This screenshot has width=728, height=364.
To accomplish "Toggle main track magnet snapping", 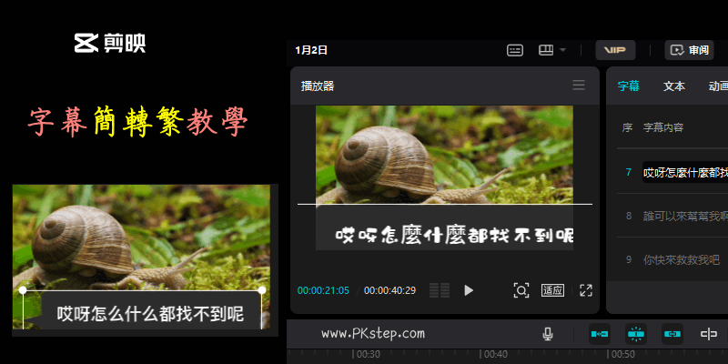I will click(x=600, y=334).
